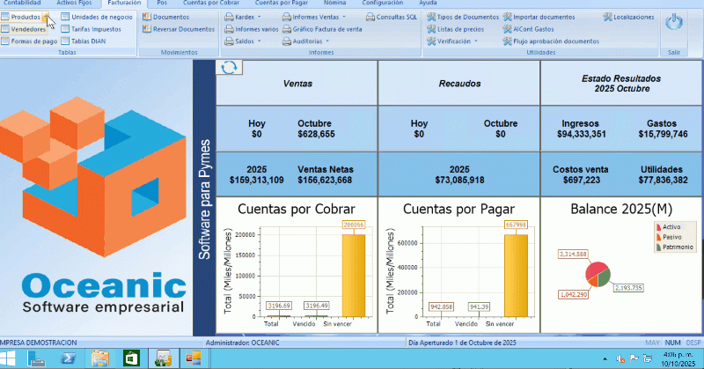
Task: Open Unidades de negocio
Action: pos(97,17)
